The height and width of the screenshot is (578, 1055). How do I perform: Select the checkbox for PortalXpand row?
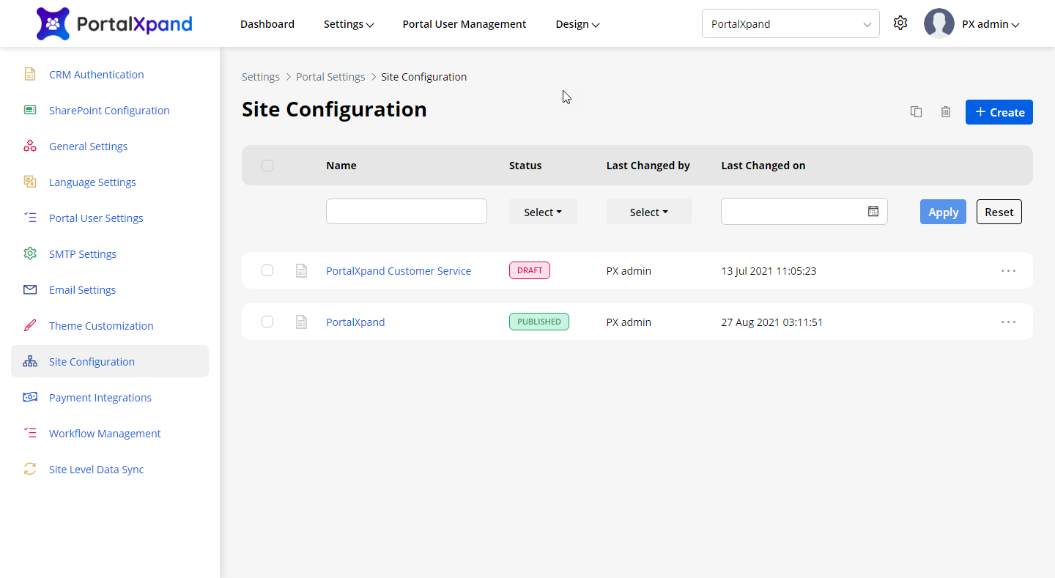[x=267, y=322]
